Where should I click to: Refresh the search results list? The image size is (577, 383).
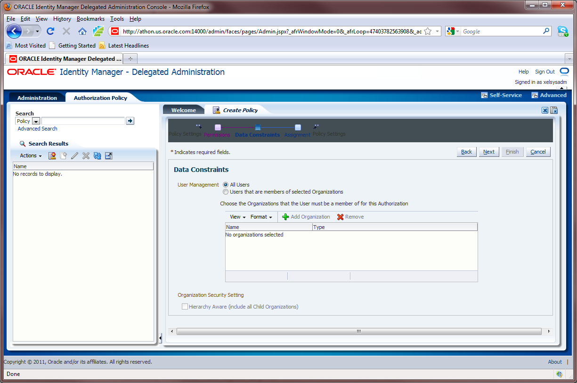click(98, 155)
